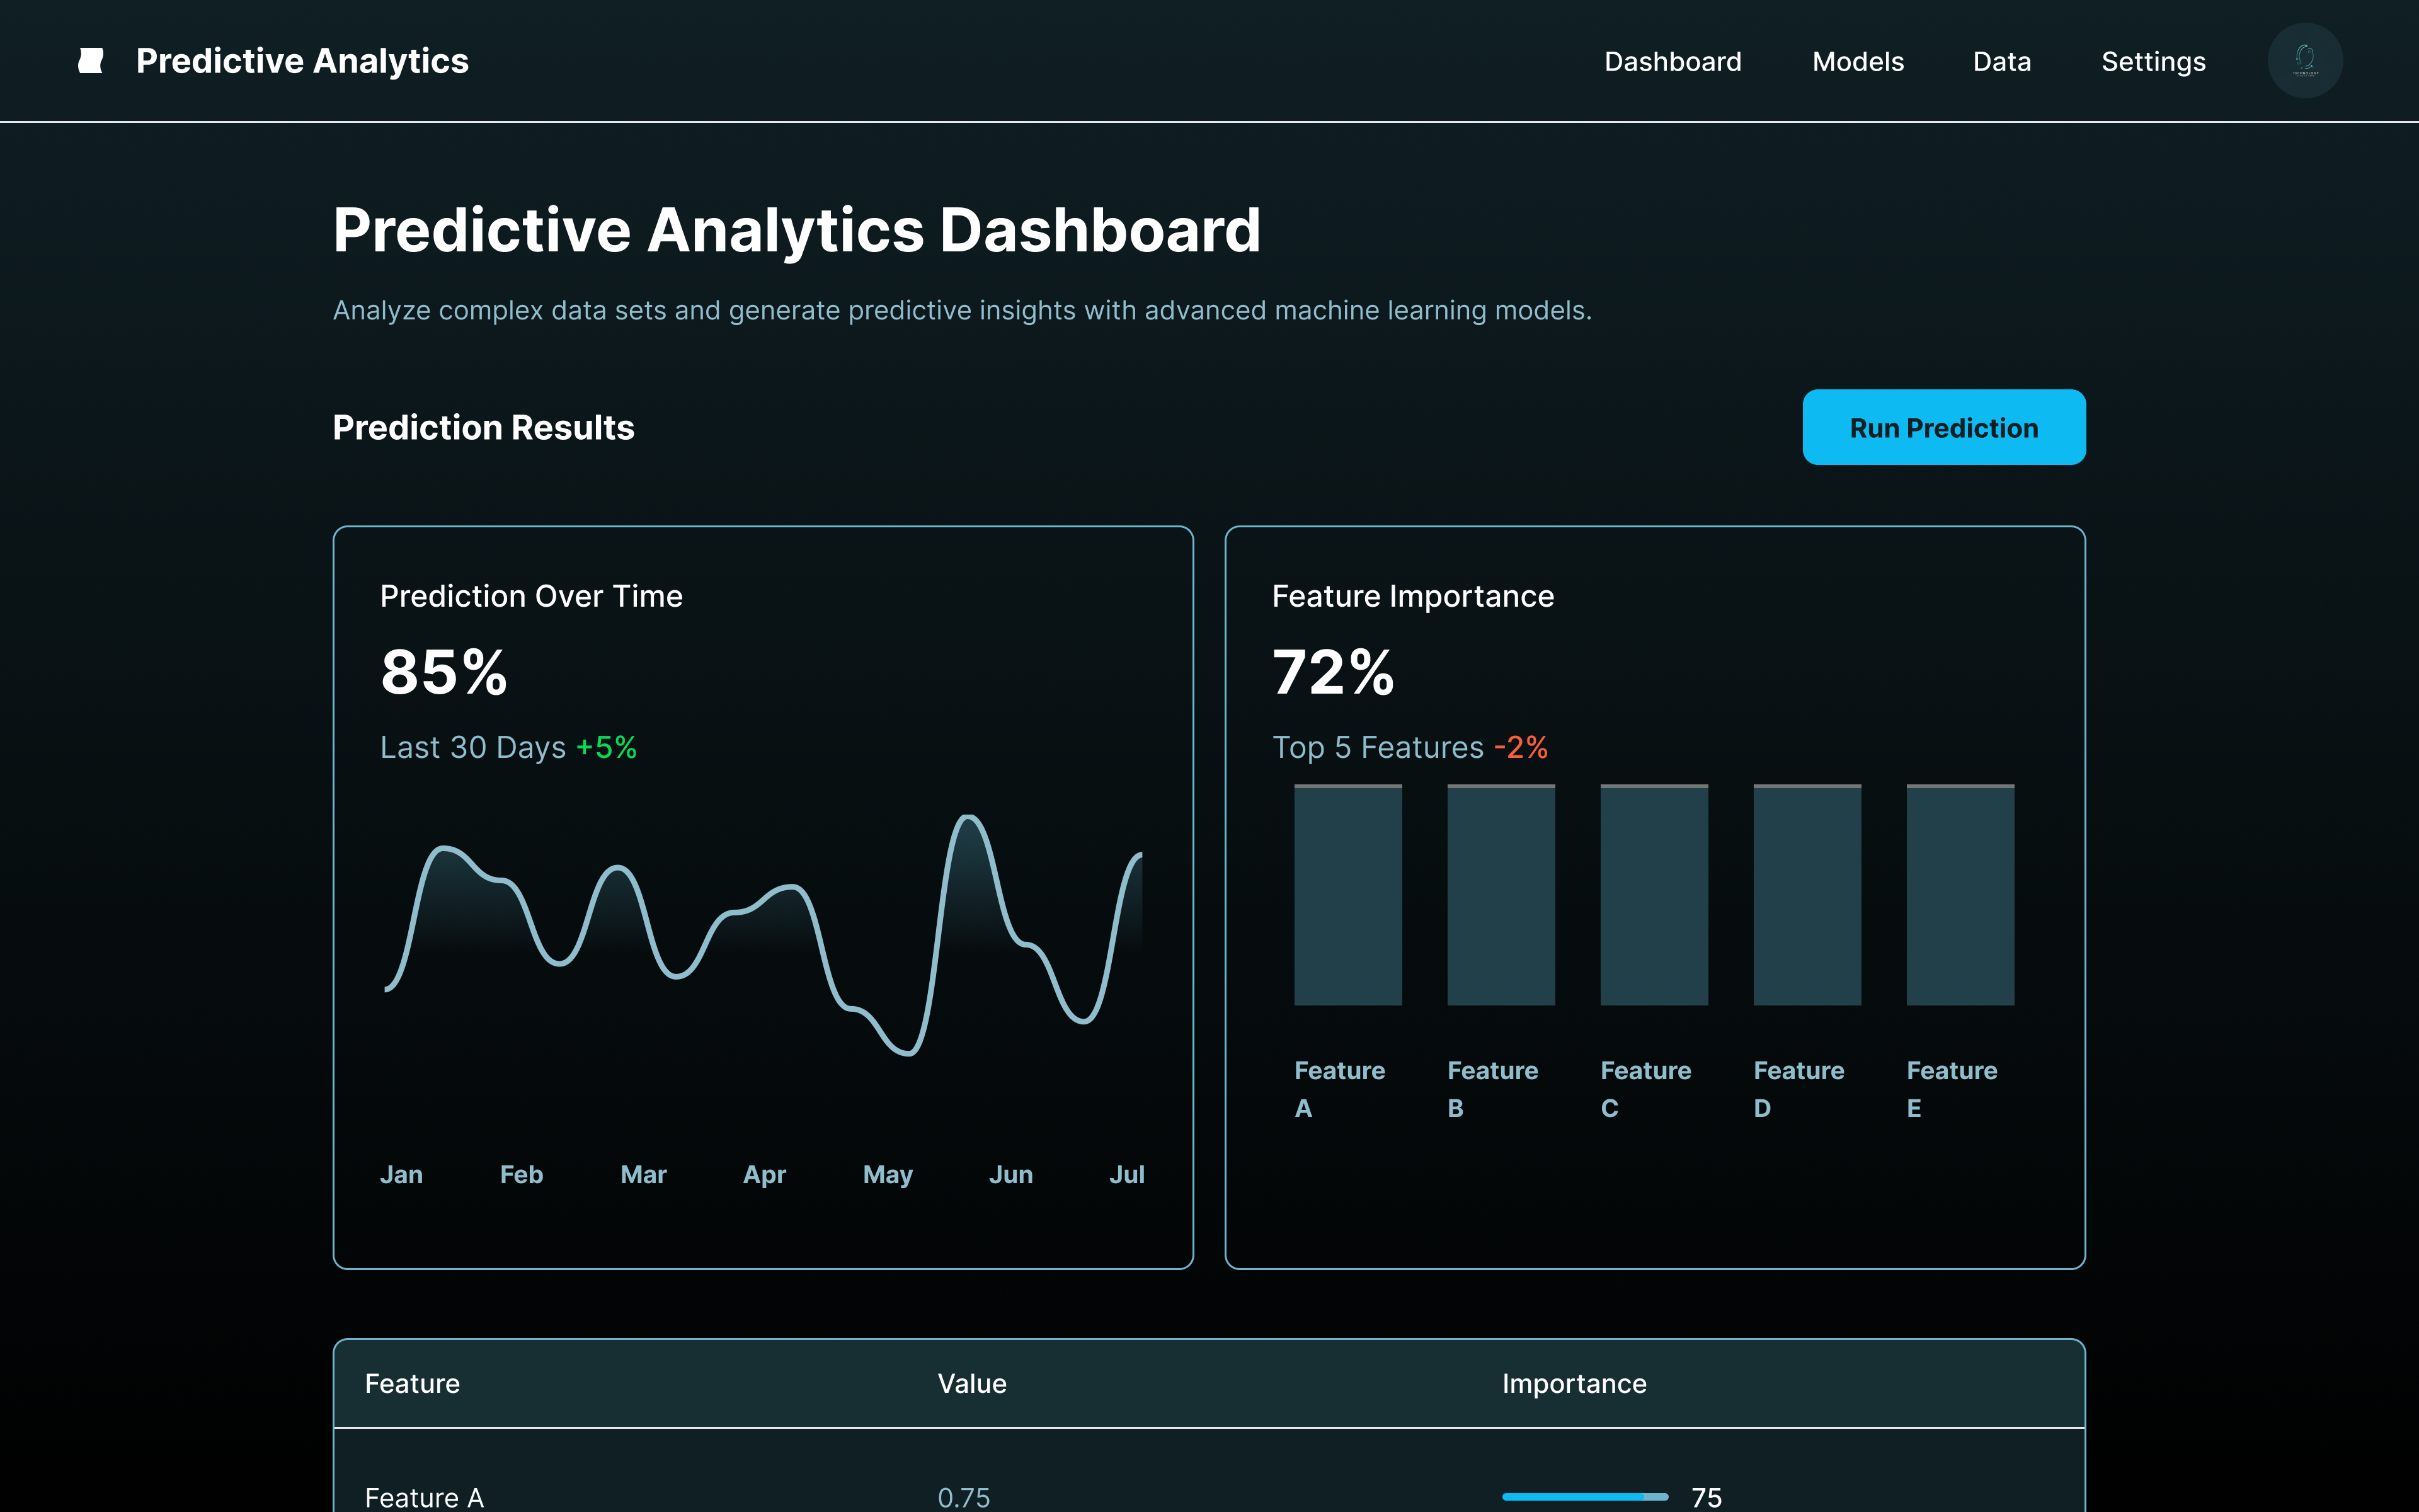Viewport: 2419px width, 1512px height.
Task: Click the Feature A importance progress bar
Action: pyautogui.click(x=1584, y=1496)
